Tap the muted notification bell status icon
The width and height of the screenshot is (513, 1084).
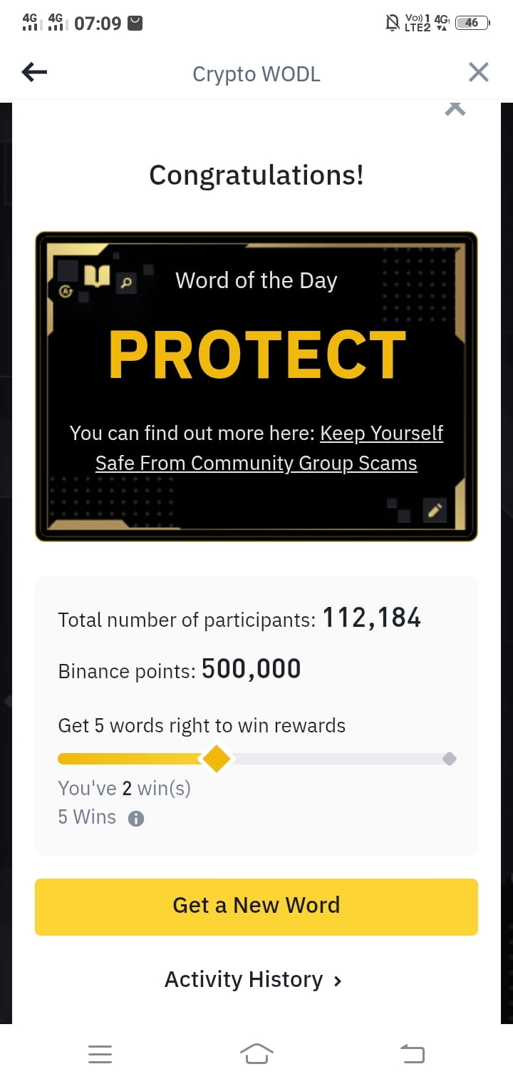[x=392, y=24]
